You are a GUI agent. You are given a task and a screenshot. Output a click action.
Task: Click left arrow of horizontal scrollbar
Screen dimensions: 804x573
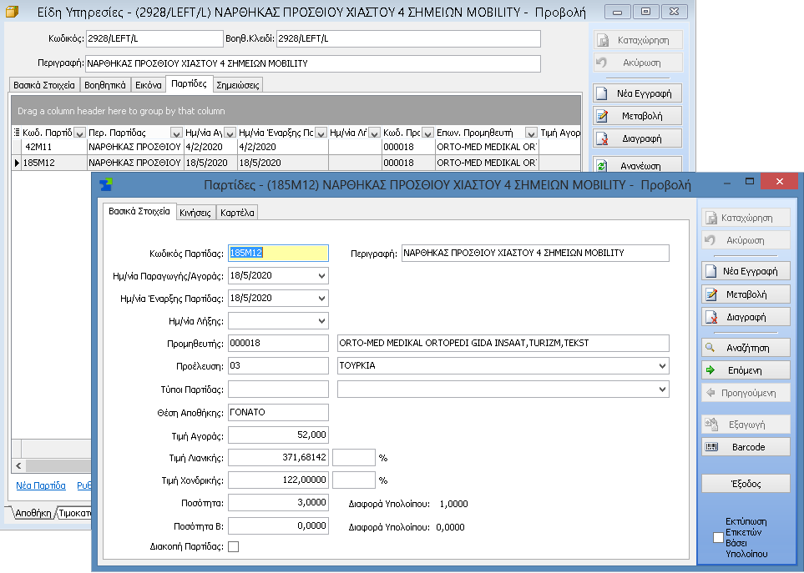point(18,465)
